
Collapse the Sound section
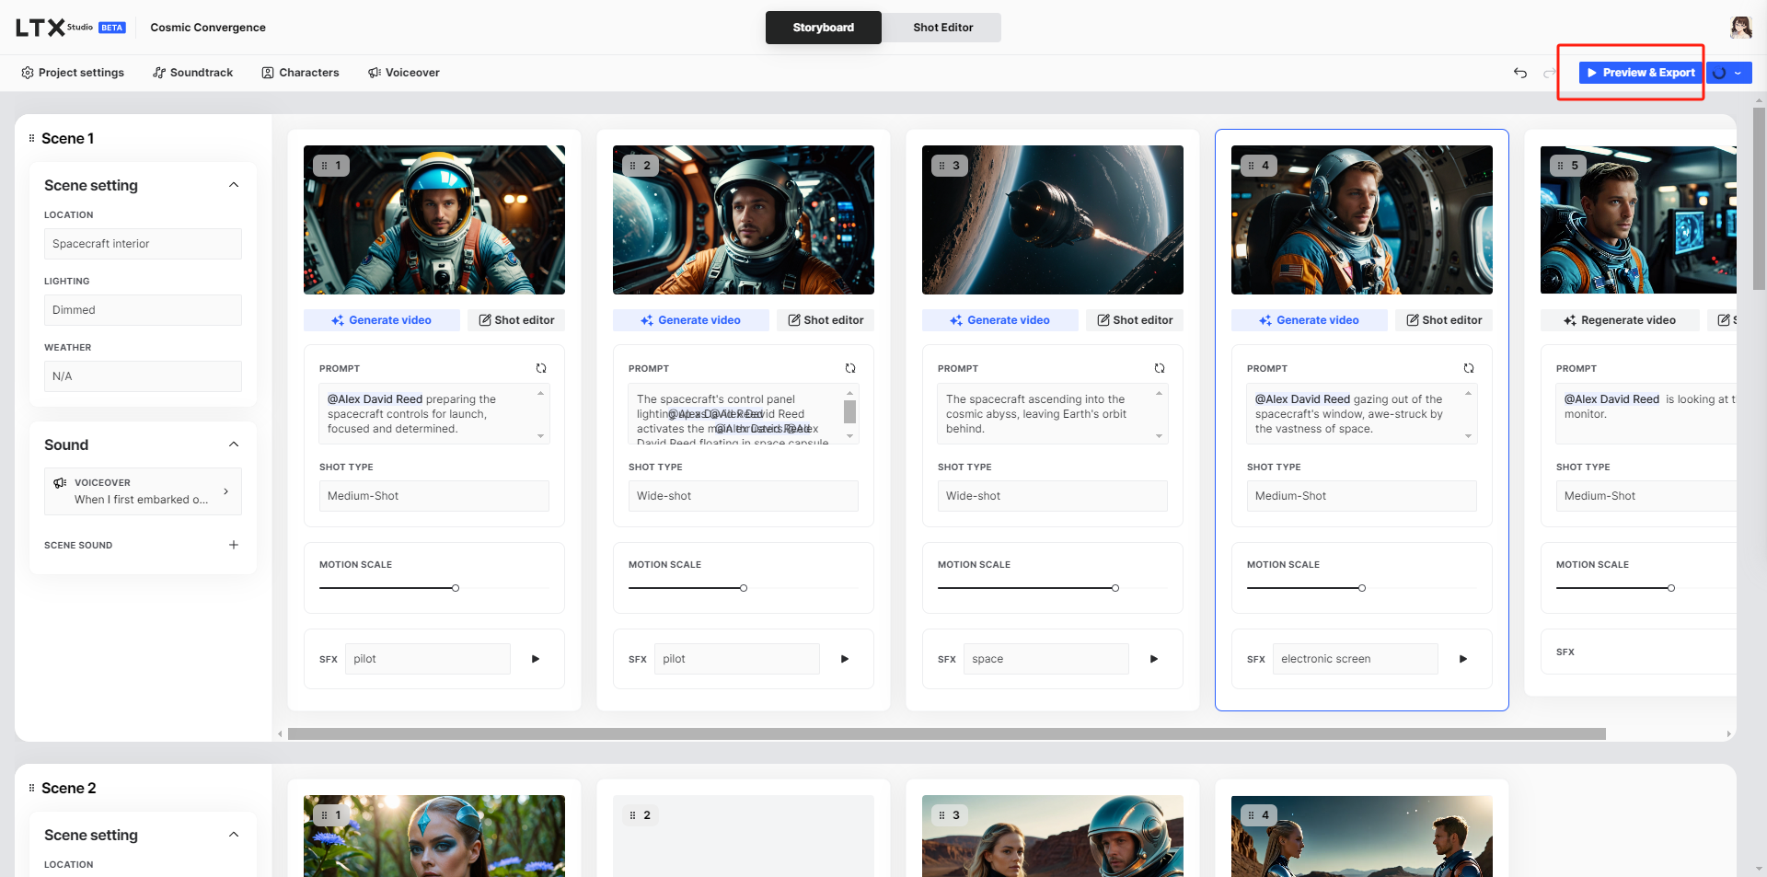tap(234, 444)
